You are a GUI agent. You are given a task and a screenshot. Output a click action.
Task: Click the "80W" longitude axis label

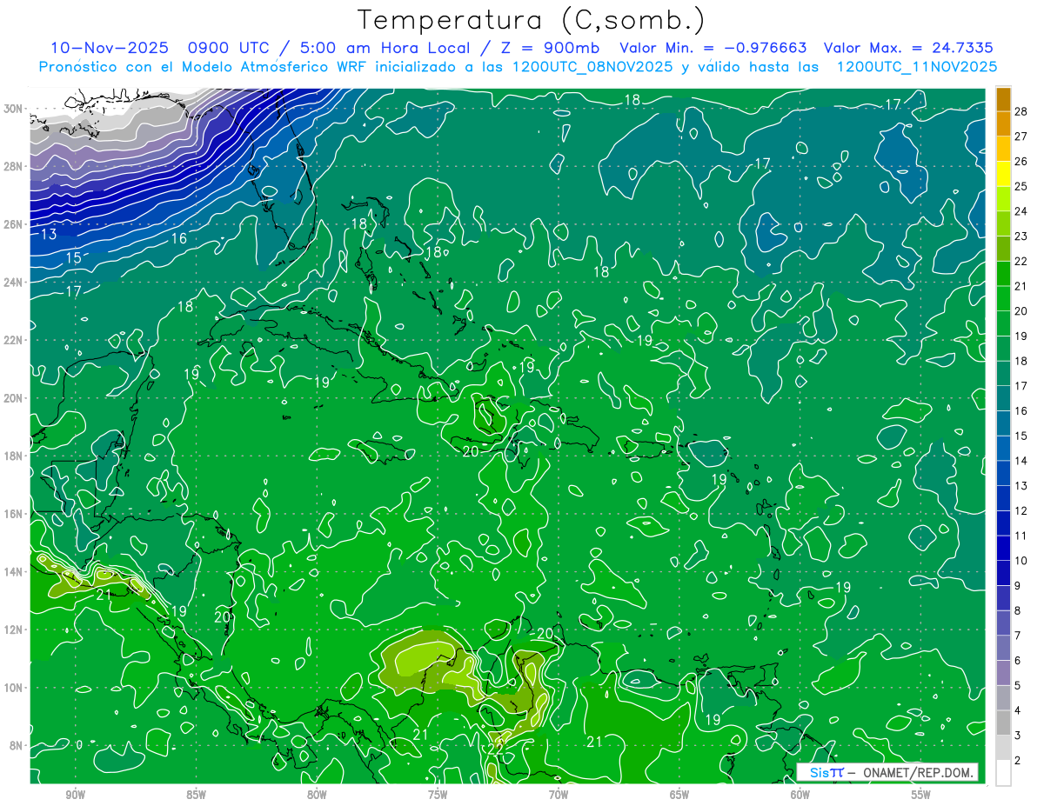[x=317, y=795]
